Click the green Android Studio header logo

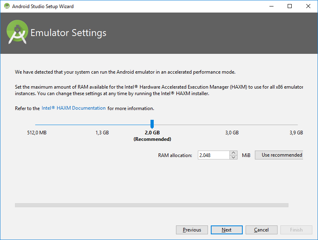17,33
